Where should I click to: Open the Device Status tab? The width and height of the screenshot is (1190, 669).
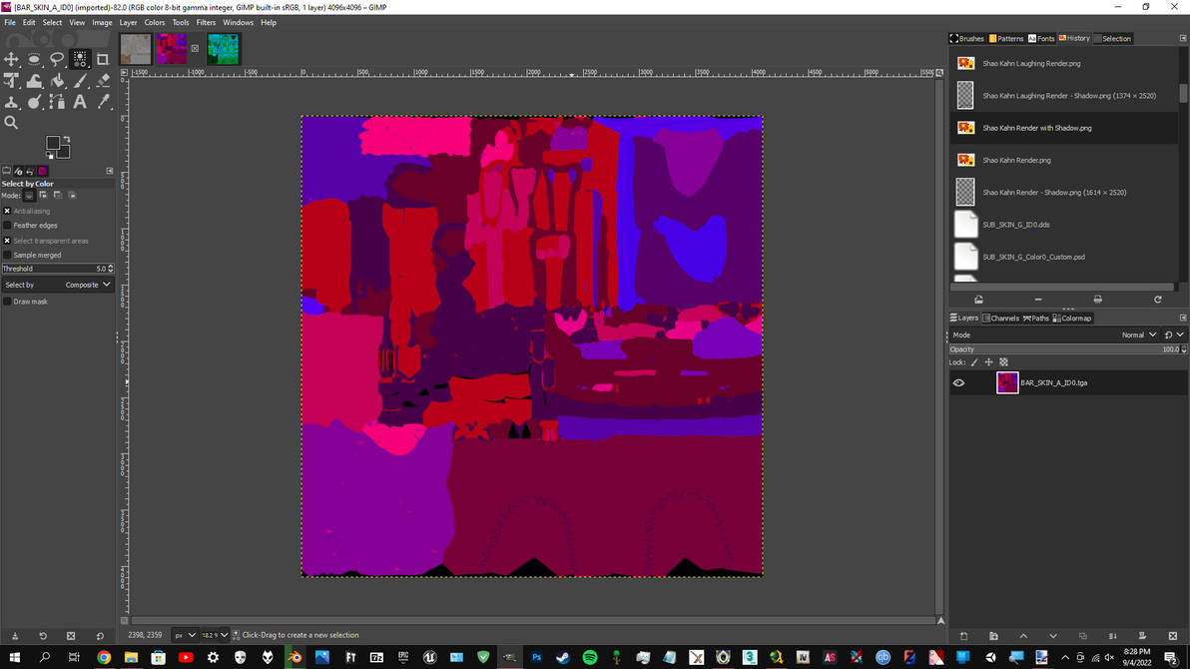[18, 171]
